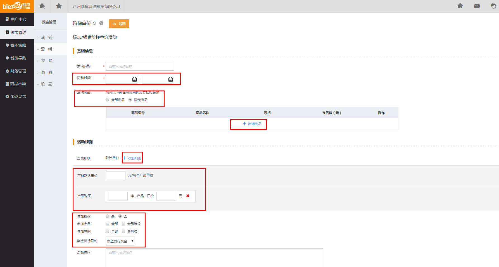499x267 pixels.
Task: Click the orange 返回 button
Action: click(119, 24)
